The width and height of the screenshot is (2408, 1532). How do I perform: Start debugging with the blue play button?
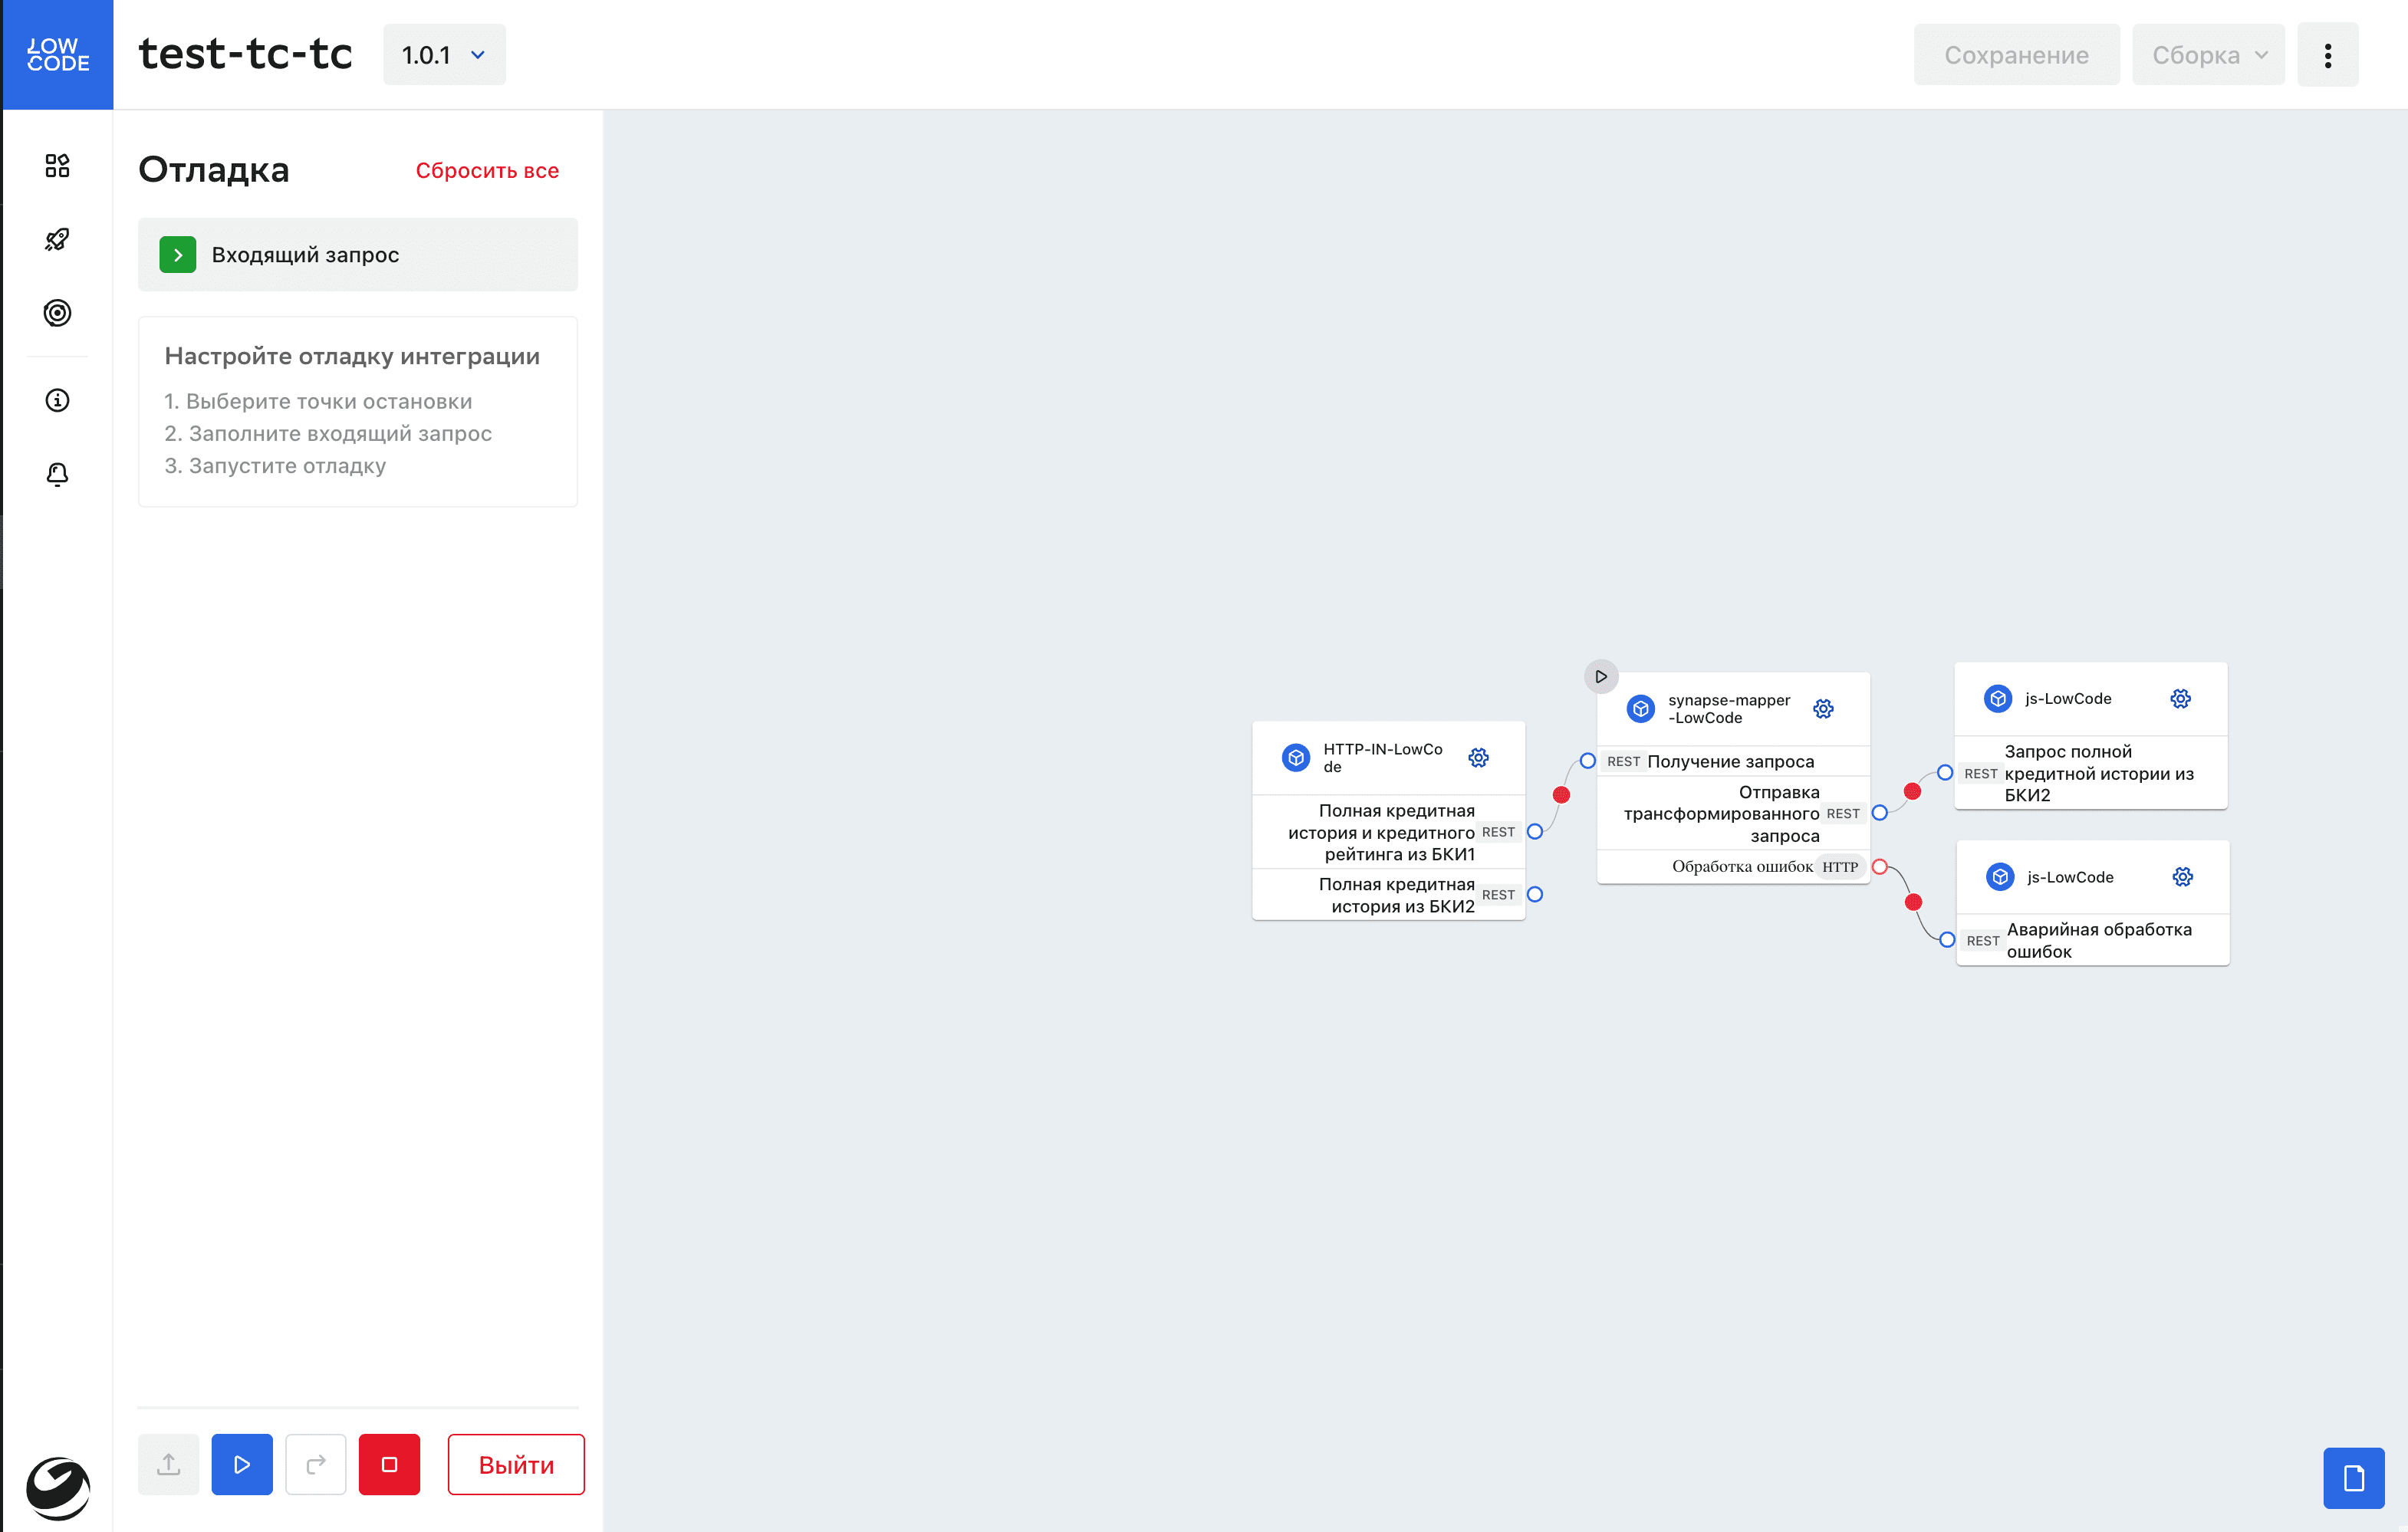[x=242, y=1464]
